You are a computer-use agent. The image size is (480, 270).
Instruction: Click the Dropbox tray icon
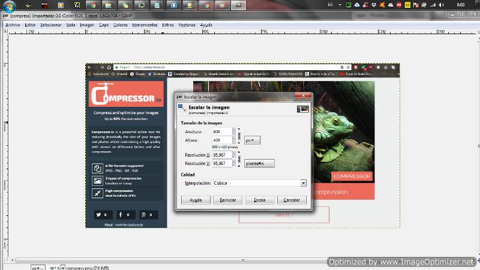374,5
